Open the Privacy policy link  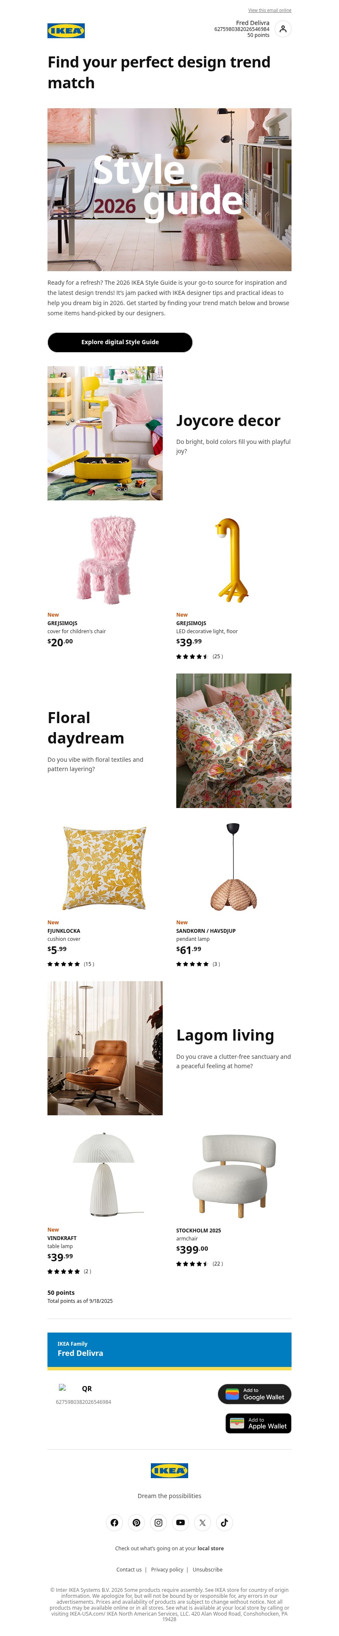[167, 1569]
